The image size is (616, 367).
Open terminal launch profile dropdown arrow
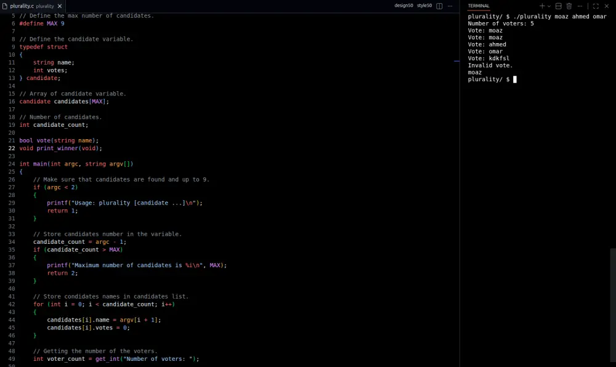[549, 6]
